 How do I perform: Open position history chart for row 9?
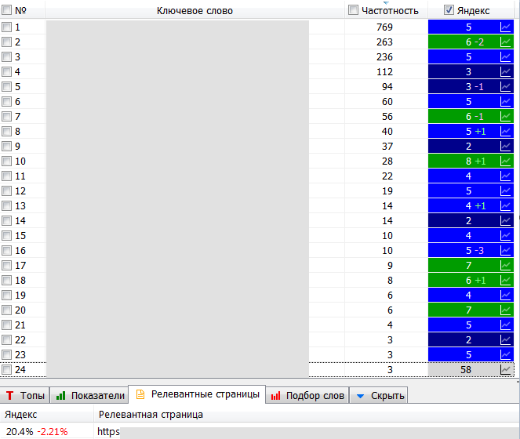505,147
